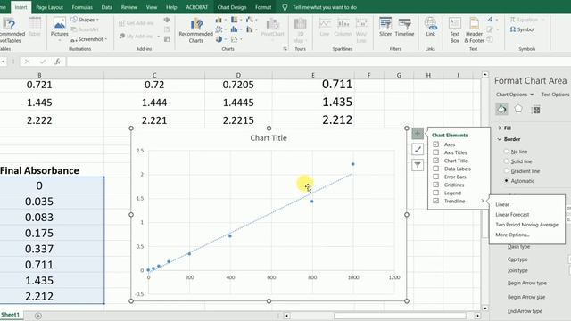Open the ACROBAT ribbon tab
The image size is (571, 321).
click(x=196, y=7)
